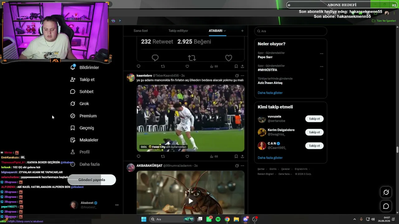
Task: Follow vuvuzela with Takip et button
Action: pos(314,119)
